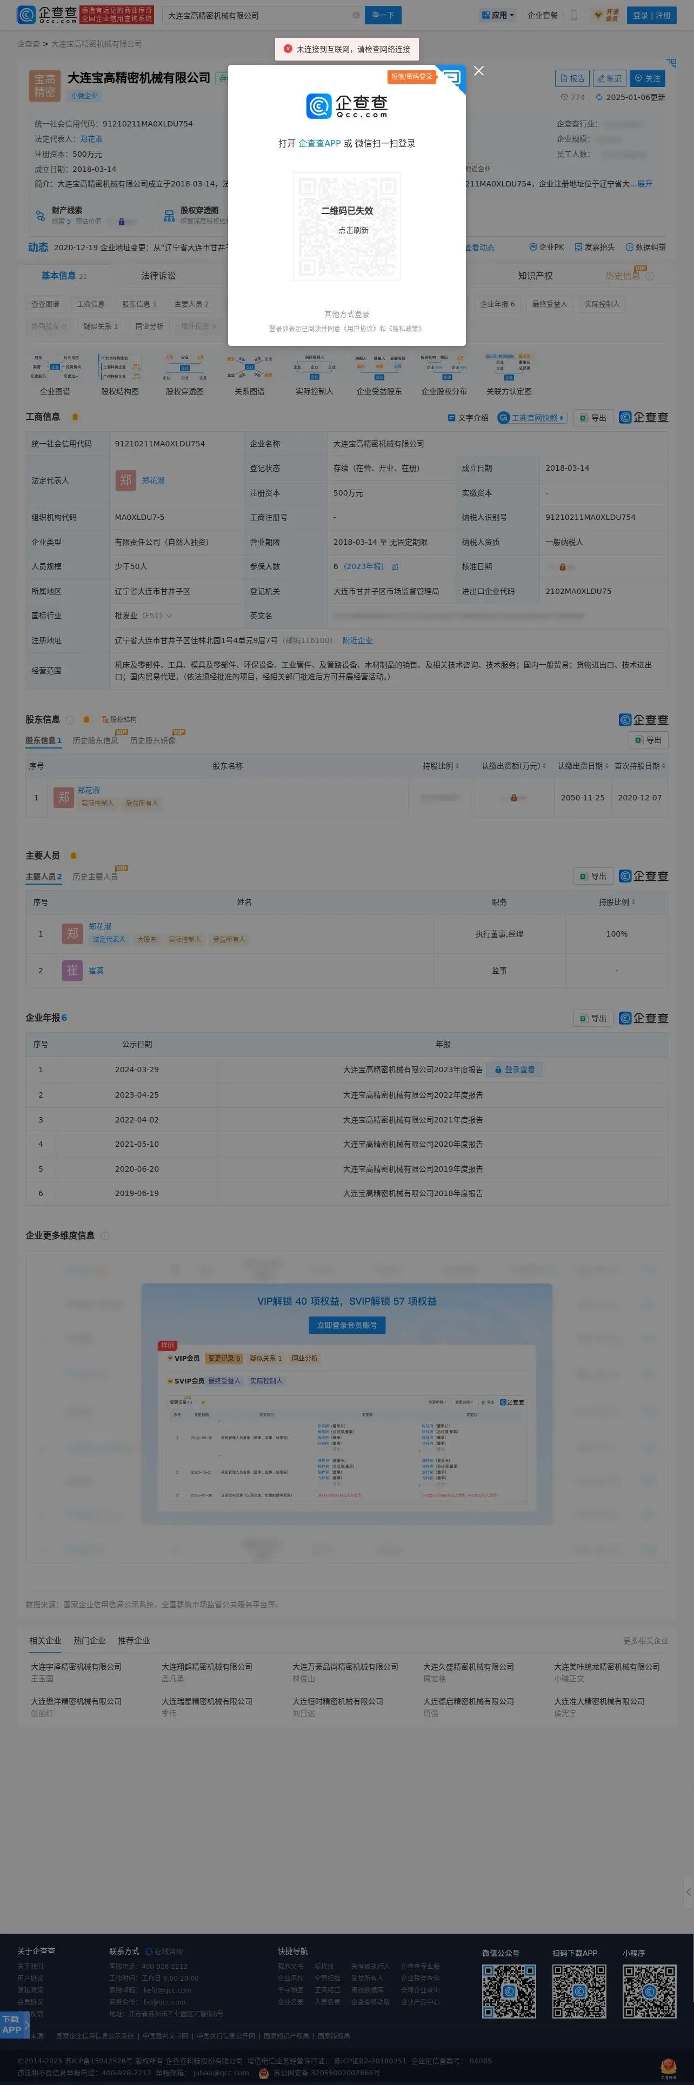Choose 其他方式登录 in login dialog
This screenshot has height=2085, width=694.
[x=346, y=314]
